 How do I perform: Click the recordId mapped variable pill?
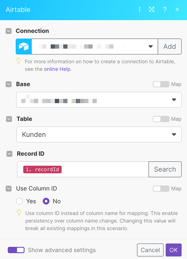pyautogui.click(x=42, y=169)
